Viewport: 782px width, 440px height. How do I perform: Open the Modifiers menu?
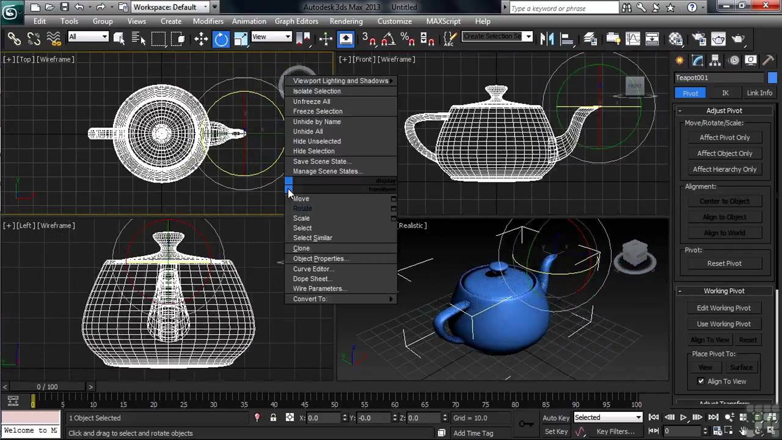click(208, 21)
